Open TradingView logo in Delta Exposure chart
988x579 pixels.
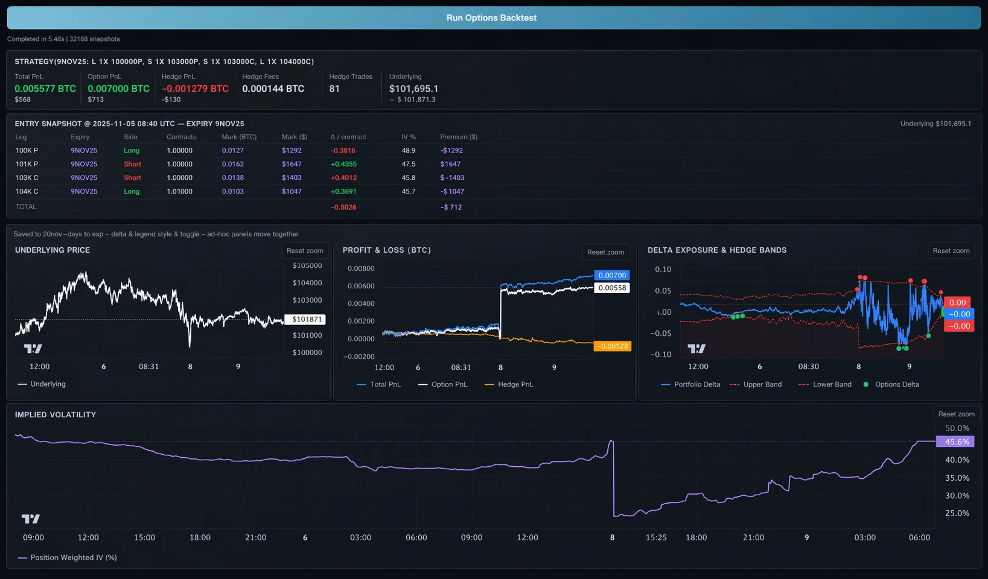coord(696,349)
